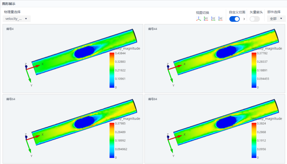Click the 编号64 label

tap(11, 99)
